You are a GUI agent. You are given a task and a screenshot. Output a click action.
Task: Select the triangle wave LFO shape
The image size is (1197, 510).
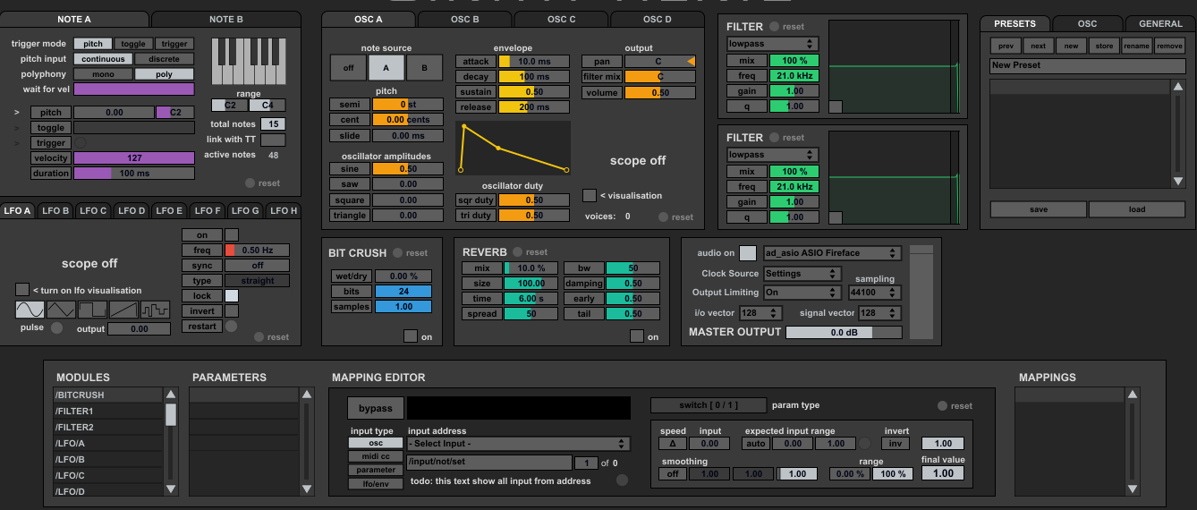pyautogui.click(x=62, y=310)
